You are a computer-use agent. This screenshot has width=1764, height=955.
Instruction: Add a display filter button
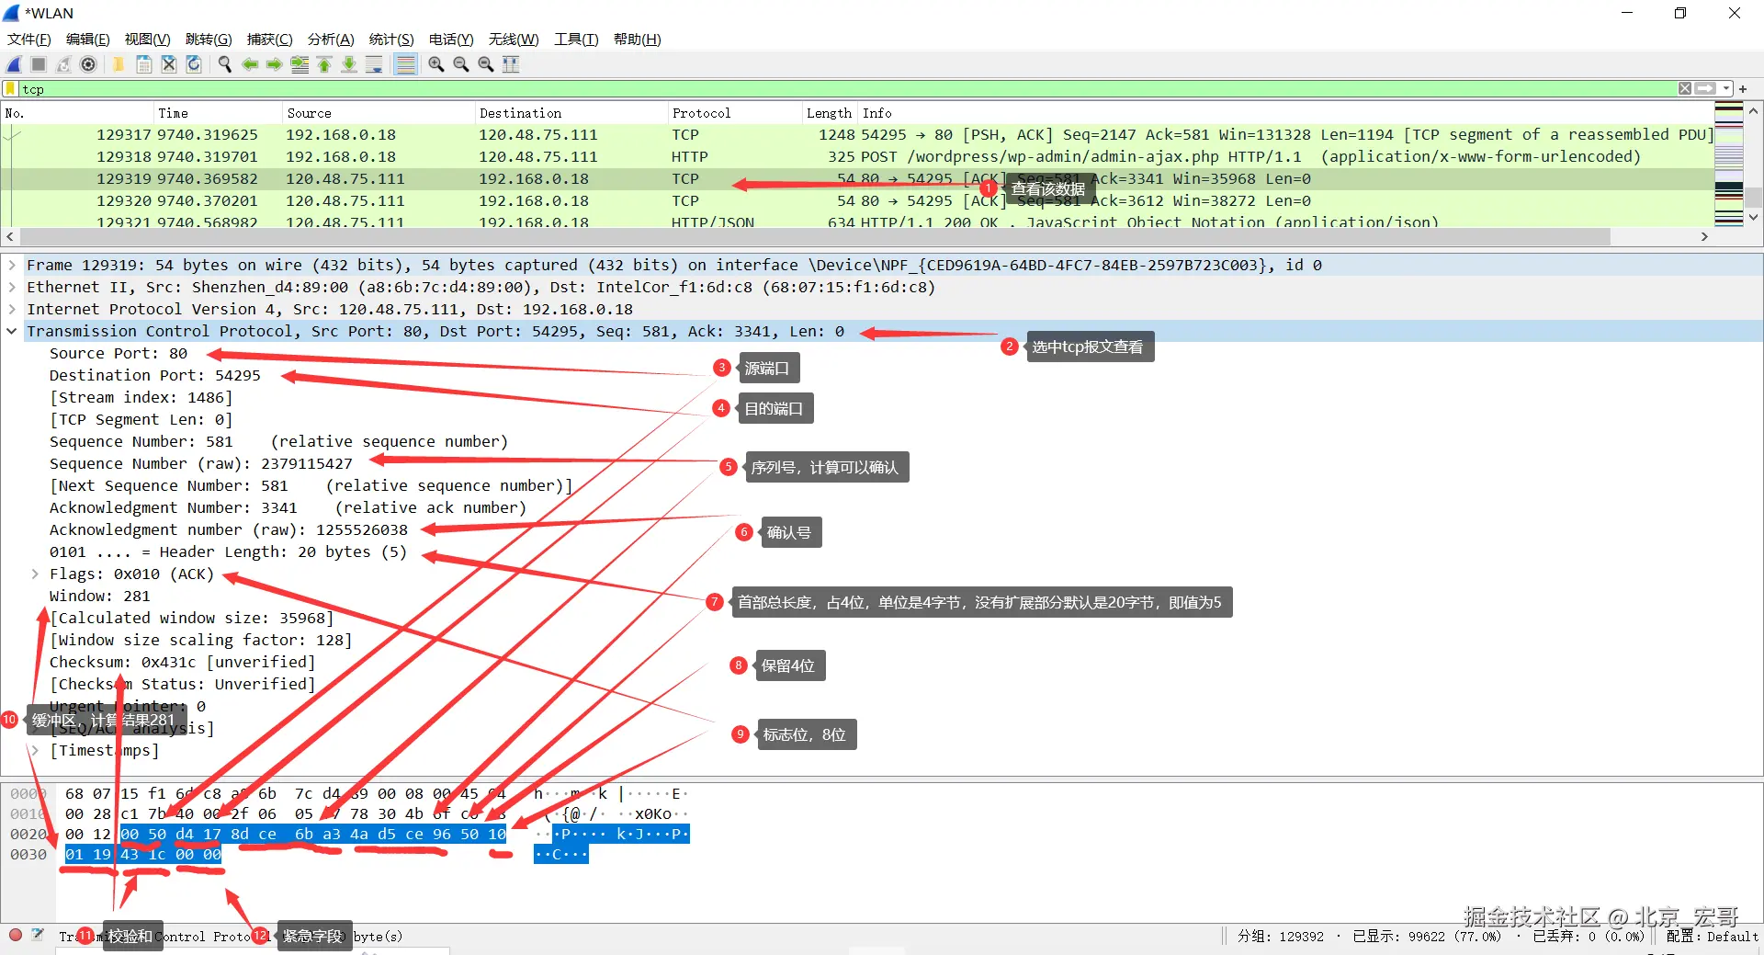click(1743, 89)
